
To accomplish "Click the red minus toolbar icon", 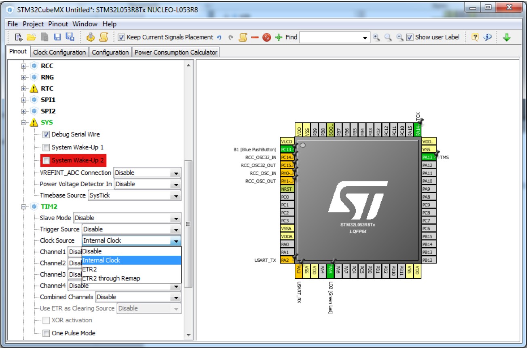I will coord(255,38).
